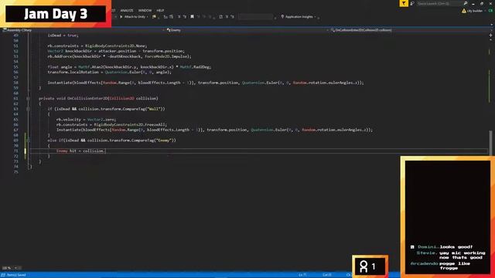This screenshot has width=495, height=278.
Task: Click 'private void OnCollisionEnter2D' declaration
Action: coord(98,98)
